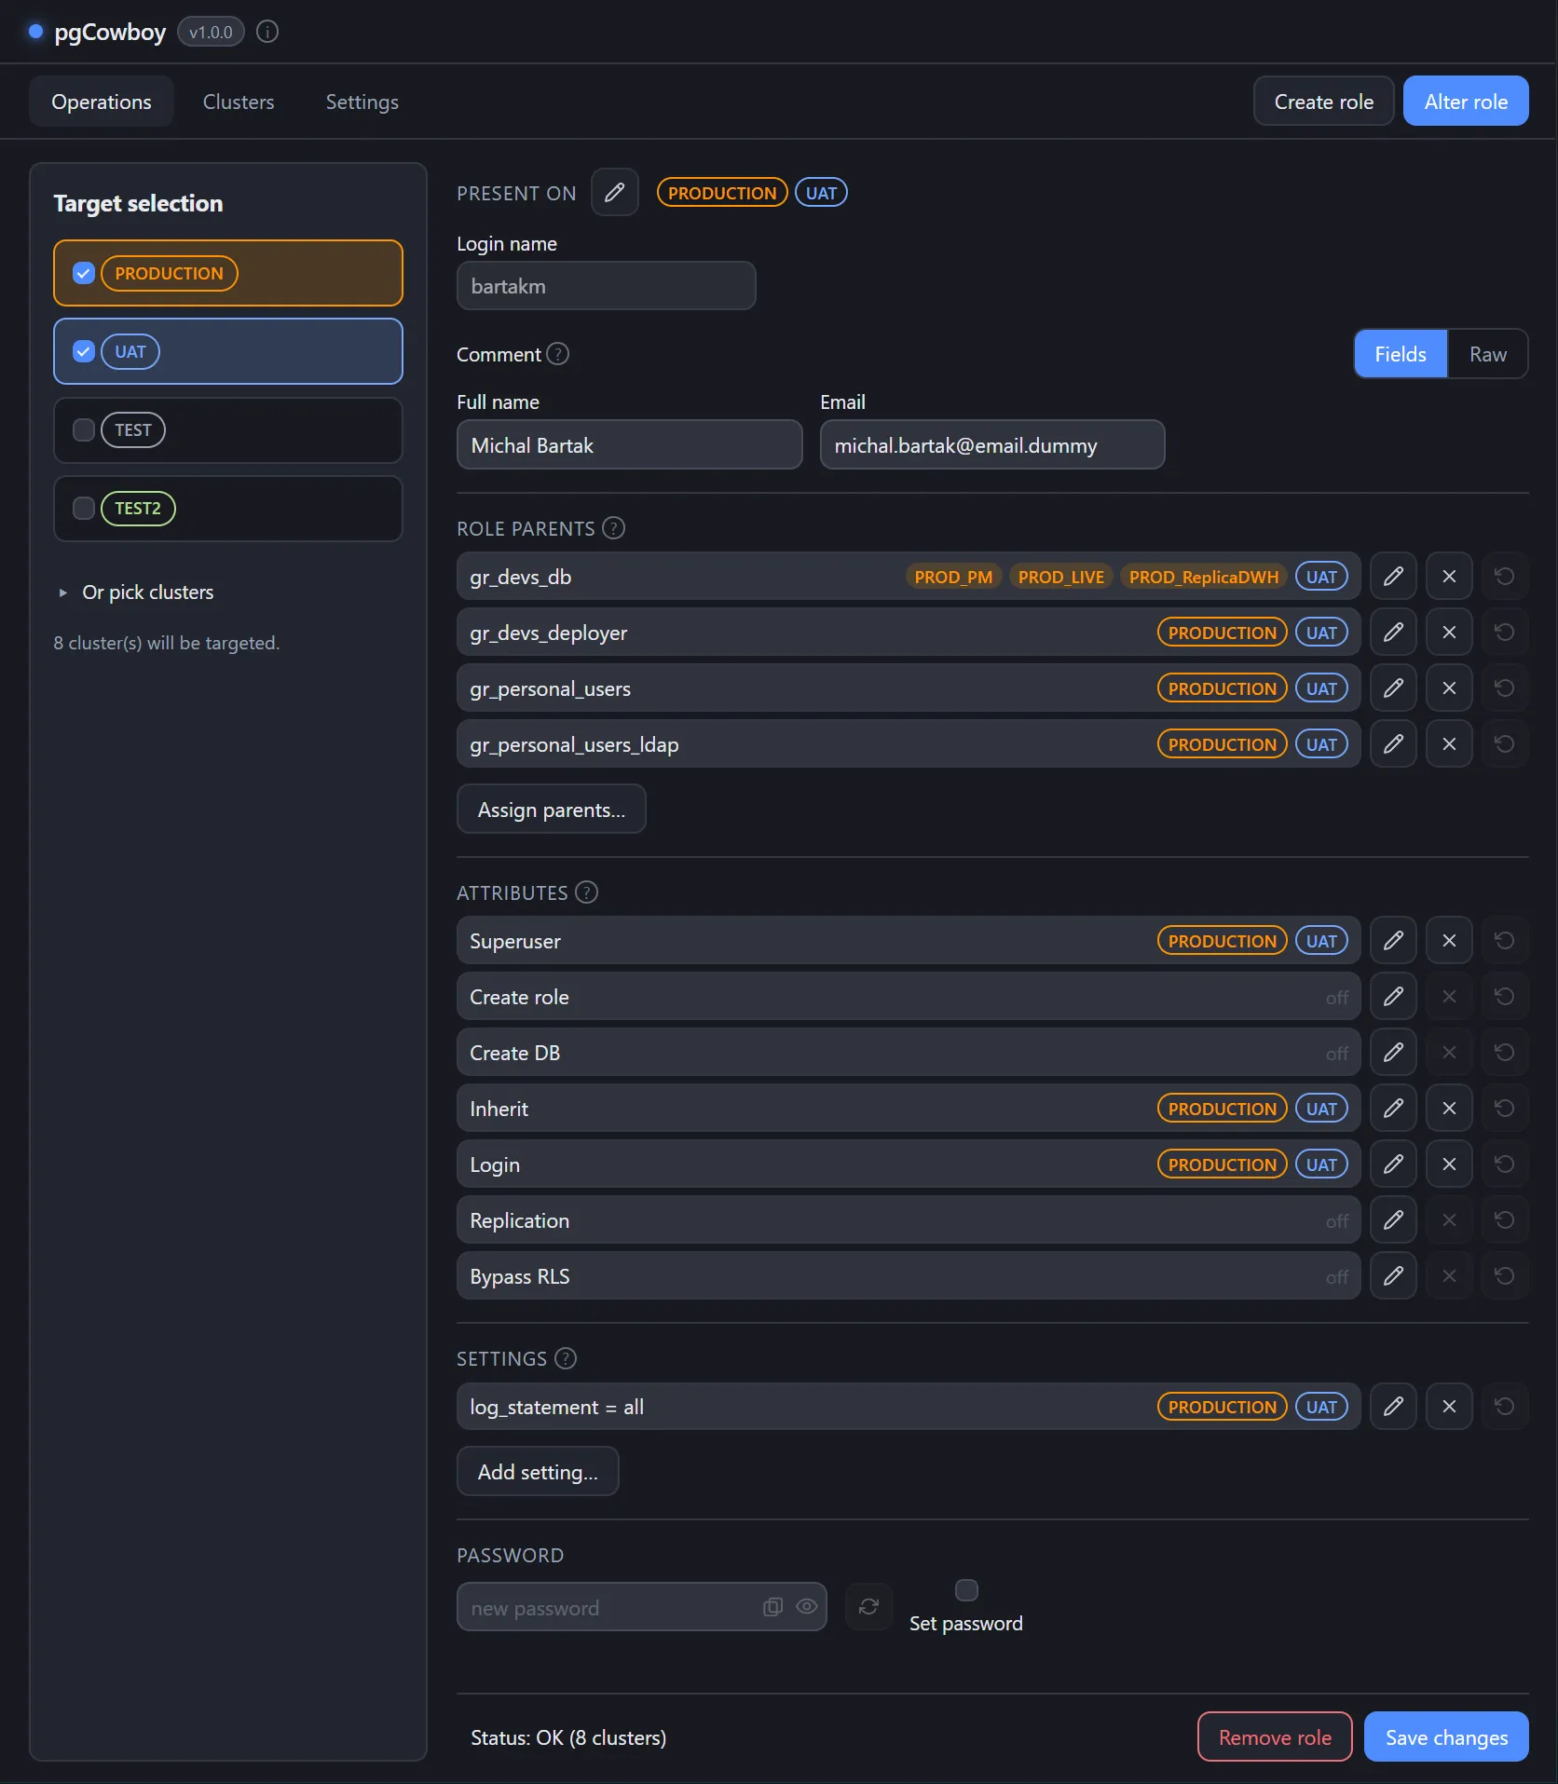Edit gr_devs_db parent with pencil icon
The image size is (1558, 1784).
pyautogui.click(x=1393, y=577)
